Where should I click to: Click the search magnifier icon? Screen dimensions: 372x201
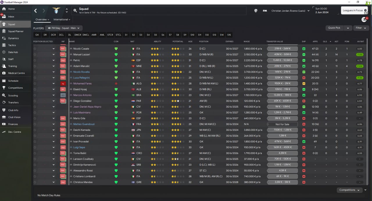click(x=75, y=11)
